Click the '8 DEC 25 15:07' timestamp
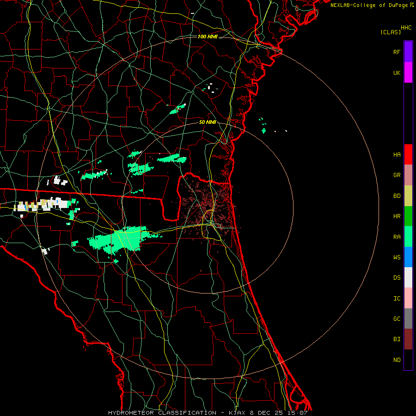 pyautogui.click(x=278, y=413)
